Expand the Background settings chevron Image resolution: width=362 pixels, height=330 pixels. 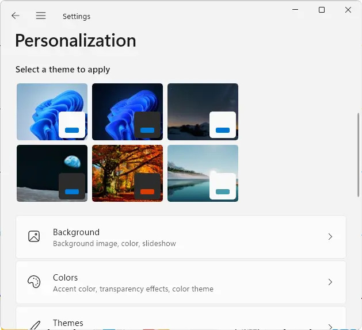click(330, 237)
